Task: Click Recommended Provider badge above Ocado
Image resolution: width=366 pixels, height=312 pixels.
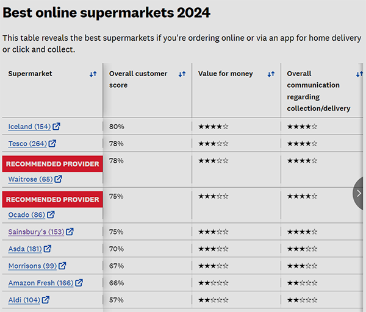Action: [x=52, y=200]
